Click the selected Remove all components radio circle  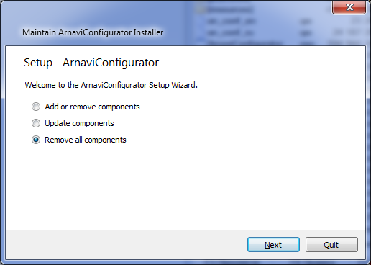point(36,140)
